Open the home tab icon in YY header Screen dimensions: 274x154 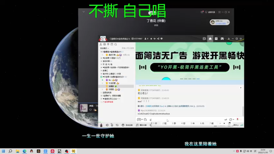pos(210,39)
